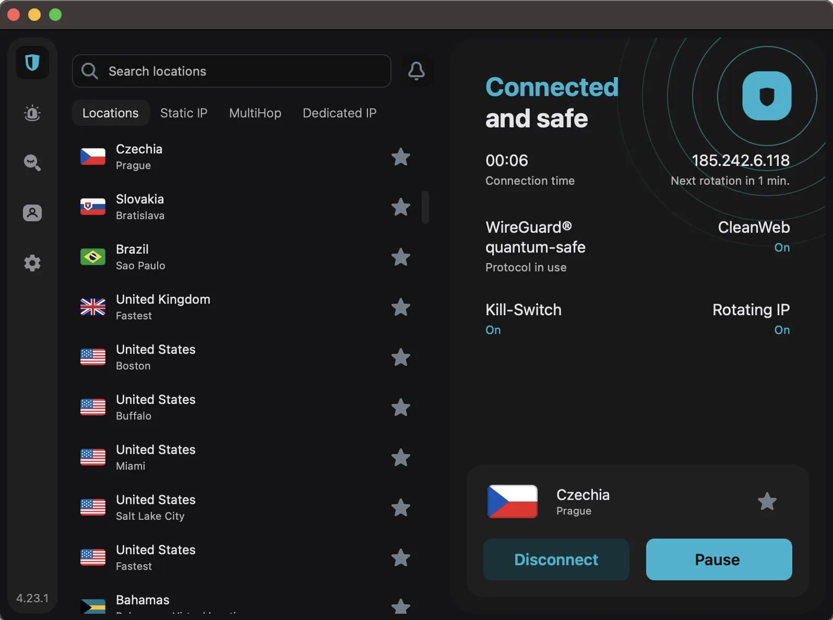Image resolution: width=833 pixels, height=620 pixels.
Task: Click the US flag beside Miami
Action: (x=93, y=457)
